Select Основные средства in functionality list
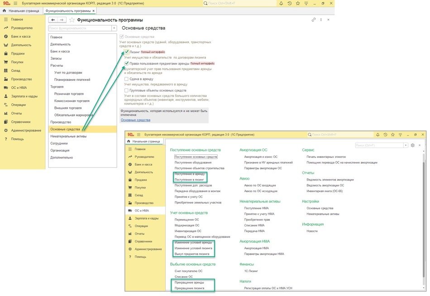This screenshot has height=296, width=430. click(x=82, y=129)
